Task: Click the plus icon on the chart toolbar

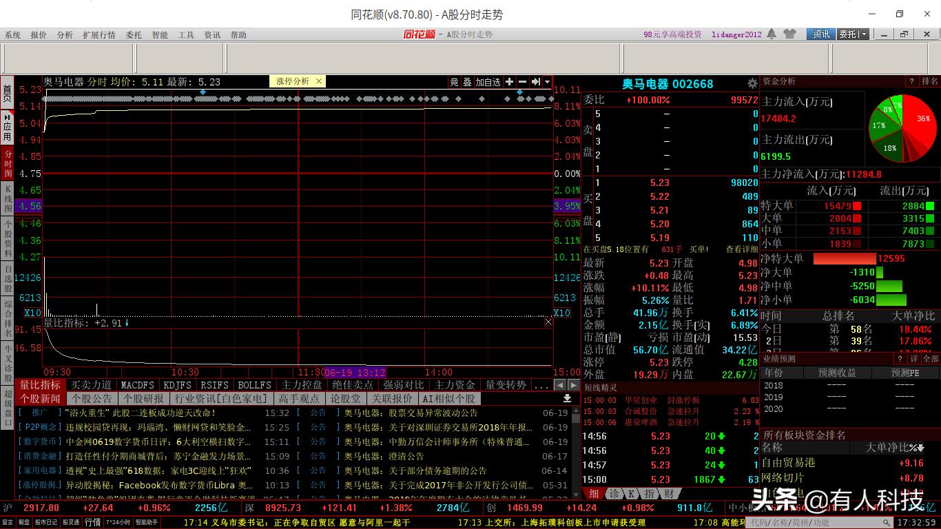Action: point(510,81)
